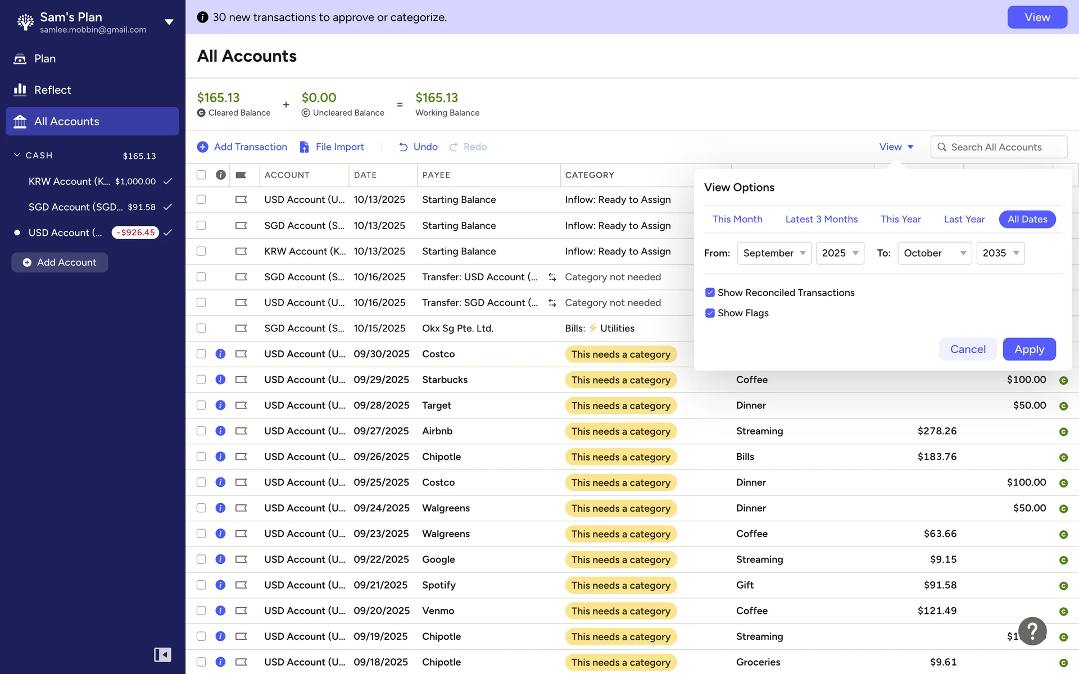Click the Reflect chart icon in sidebar
This screenshot has width=1079, height=674.
[x=20, y=90]
